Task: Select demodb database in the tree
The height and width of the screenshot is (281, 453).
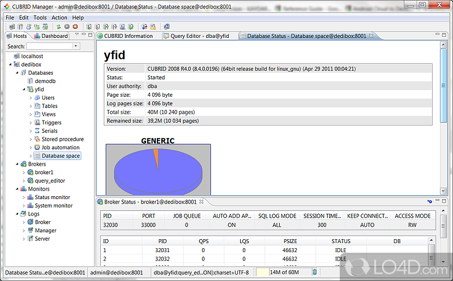Action: [x=45, y=81]
